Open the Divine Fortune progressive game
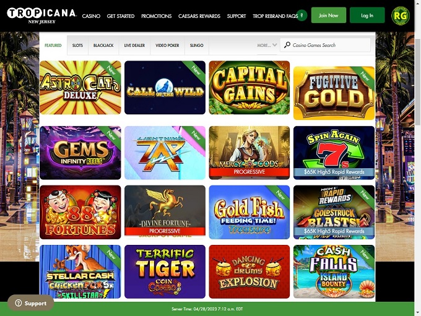 165,212
